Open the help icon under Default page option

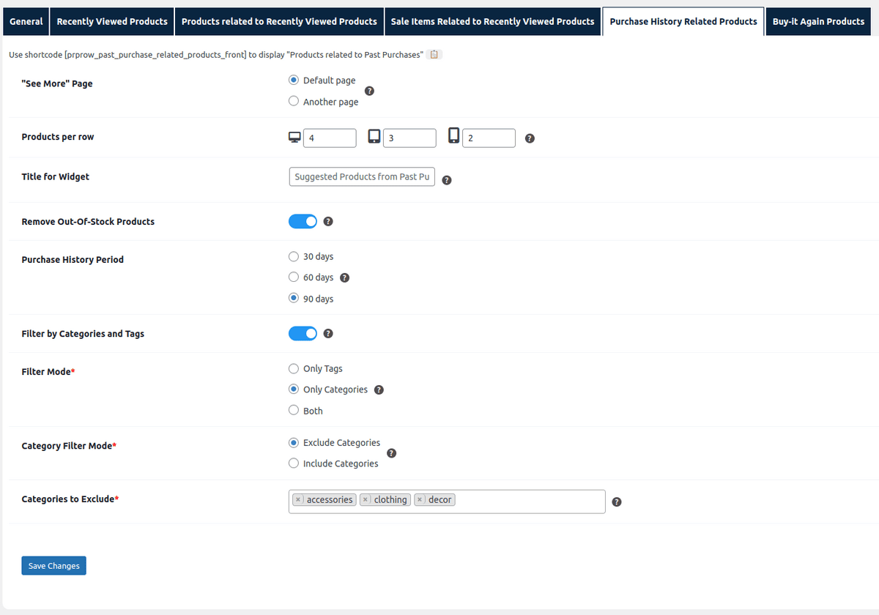369,91
